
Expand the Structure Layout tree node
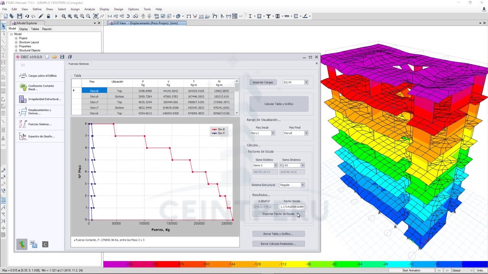tap(16, 42)
